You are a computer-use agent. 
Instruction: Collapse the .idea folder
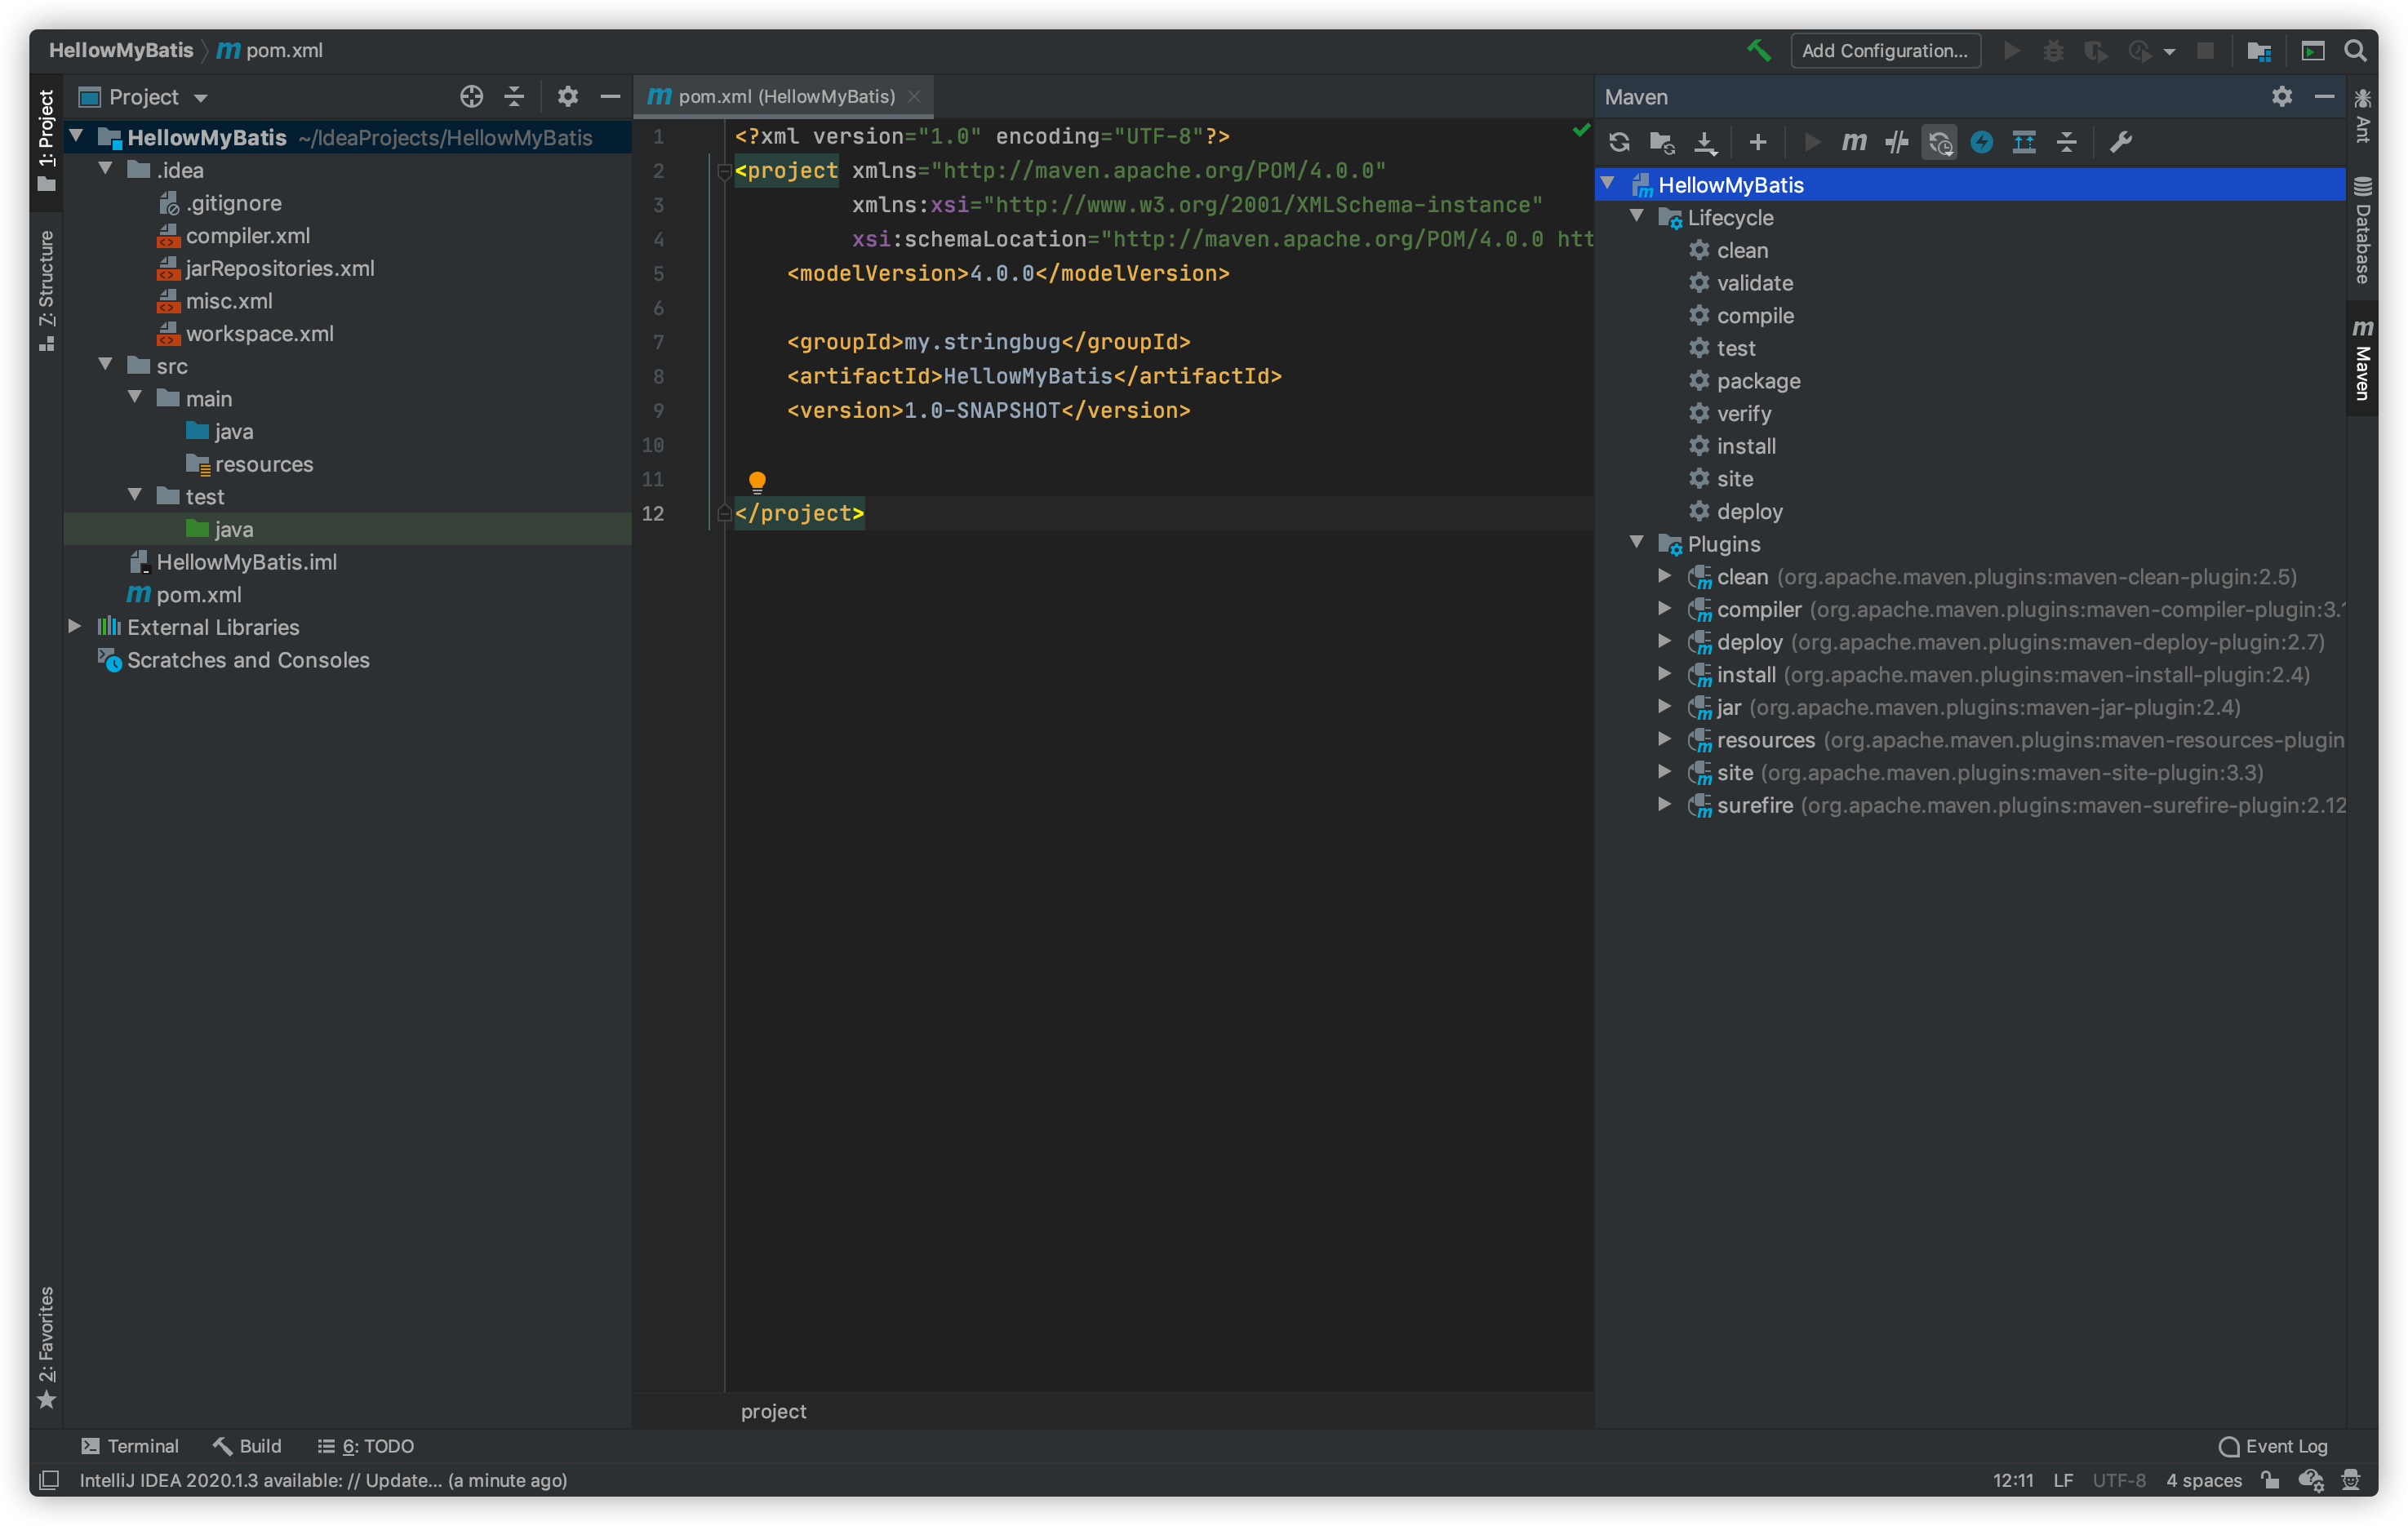(x=106, y=168)
